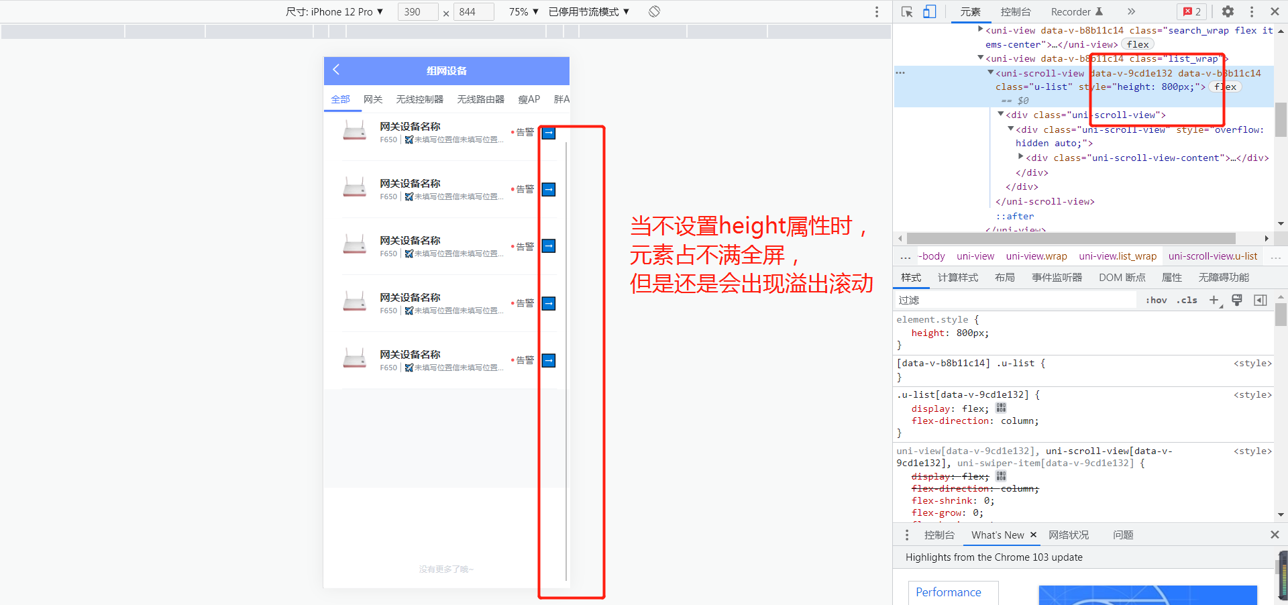Select the uni-scroll-view.u-list breadcrumb
This screenshot has height=605, width=1288.
click(x=1212, y=256)
